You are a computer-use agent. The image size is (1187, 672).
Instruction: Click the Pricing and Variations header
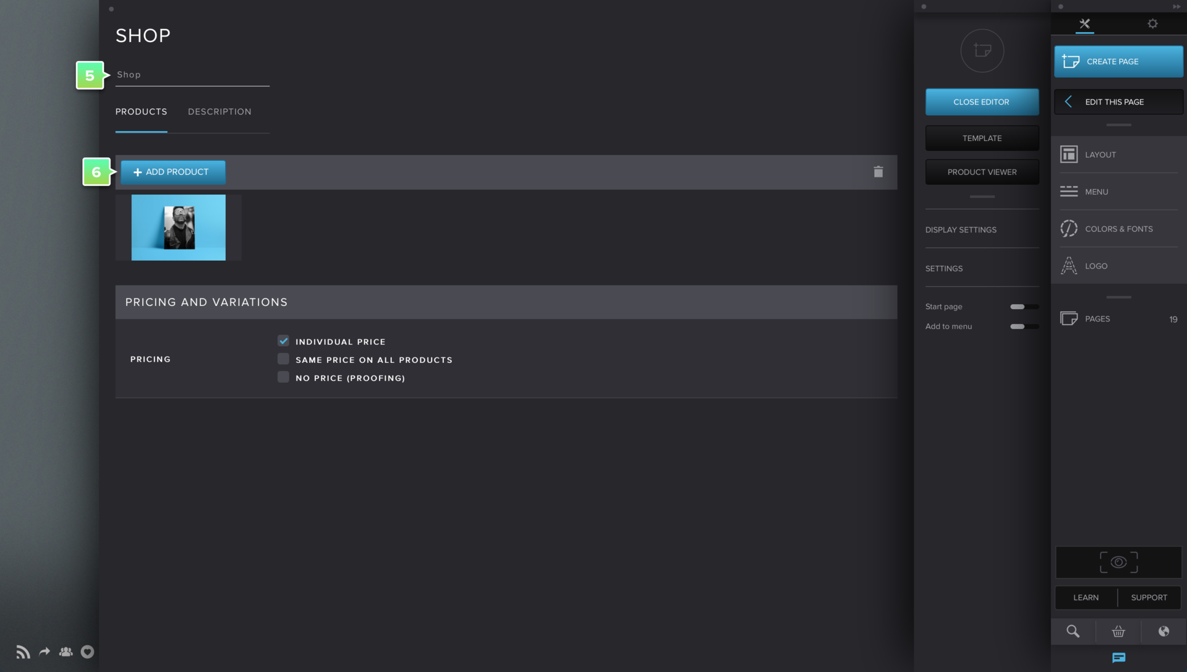click(x=506, y=302)
